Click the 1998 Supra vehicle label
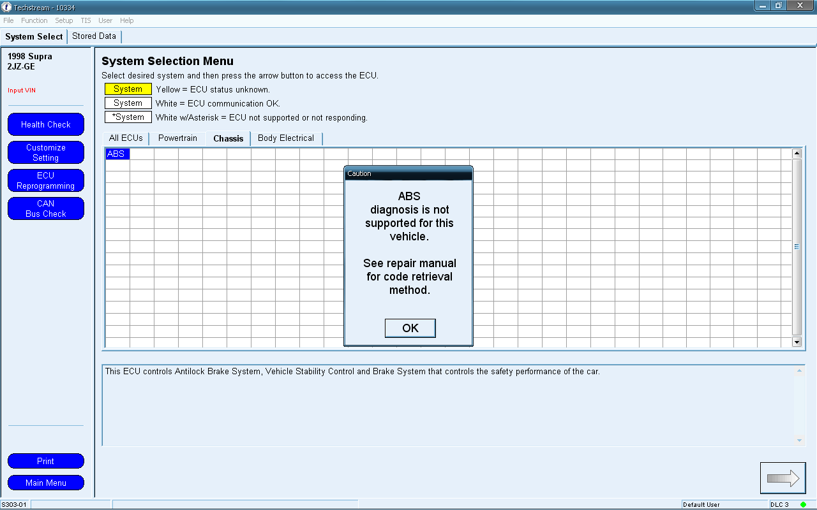The image size is (817, 510). click(x=30, y=56)
